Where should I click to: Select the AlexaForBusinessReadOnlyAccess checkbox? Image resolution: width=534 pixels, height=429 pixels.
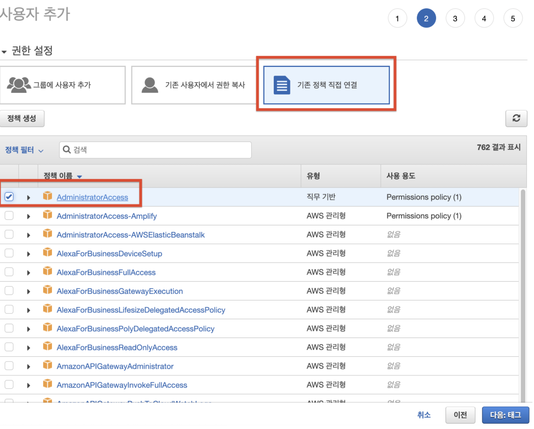tap(9, 347)
